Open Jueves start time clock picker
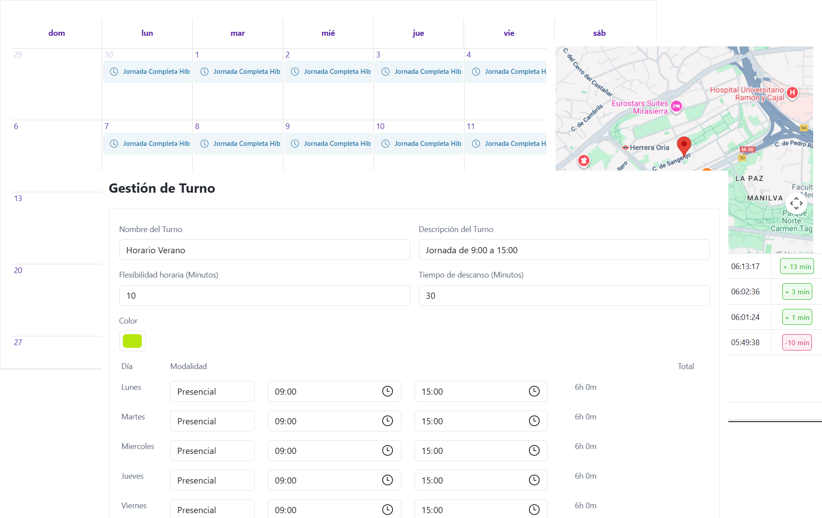The image size is (822, 518). pyautogui.click(x=388, y=480)
